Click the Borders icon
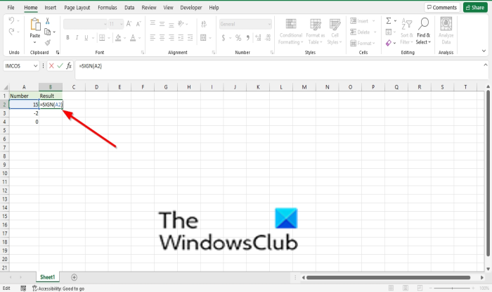Viewport: 492px width, 292px height. [x=102, y=38]
